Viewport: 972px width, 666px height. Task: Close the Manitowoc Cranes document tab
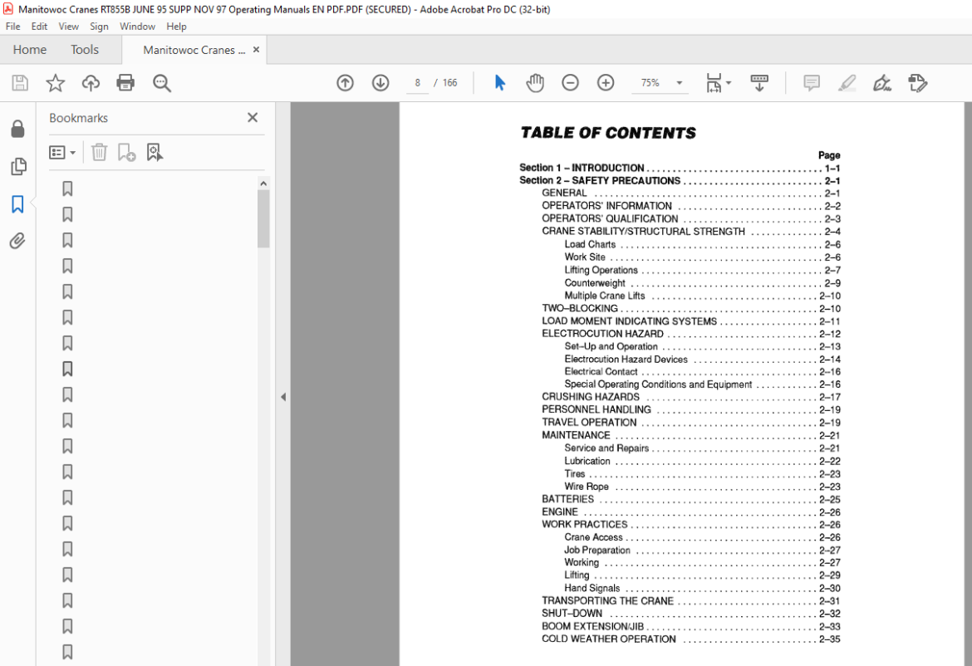click(x=256, y=50)
